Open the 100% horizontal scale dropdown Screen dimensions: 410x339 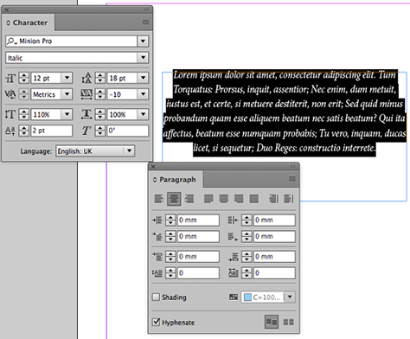tap(143, 114)
